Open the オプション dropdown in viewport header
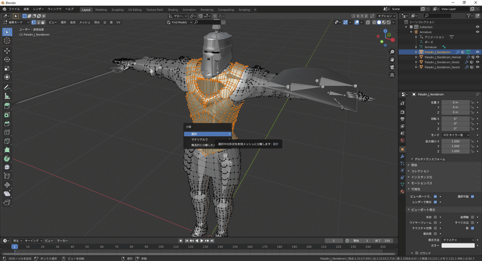Viewport: 482px width, 261px height. (x=386, y=16)
